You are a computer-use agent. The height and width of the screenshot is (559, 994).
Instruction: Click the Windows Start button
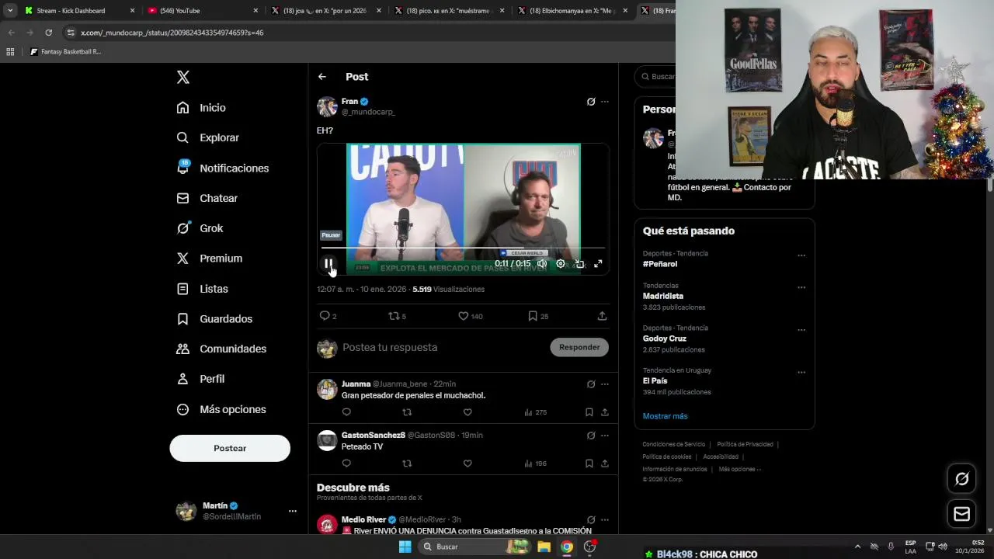tap(405, 547)
